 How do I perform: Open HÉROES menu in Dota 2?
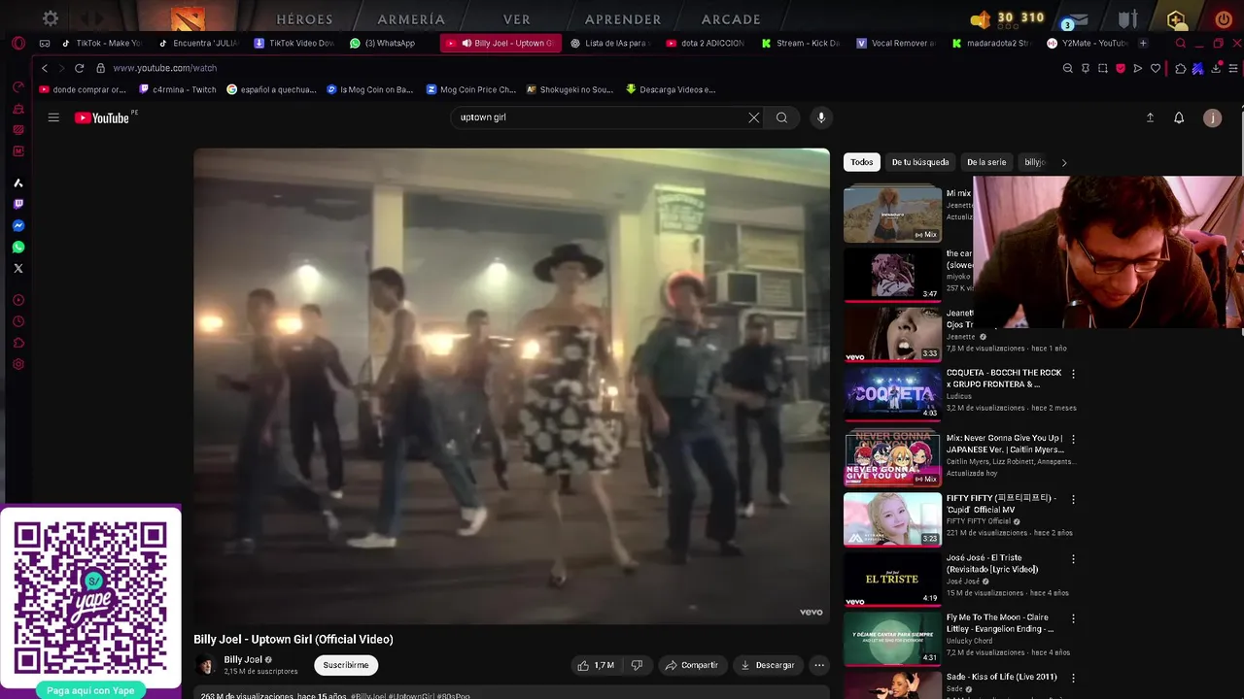(304, 18)
